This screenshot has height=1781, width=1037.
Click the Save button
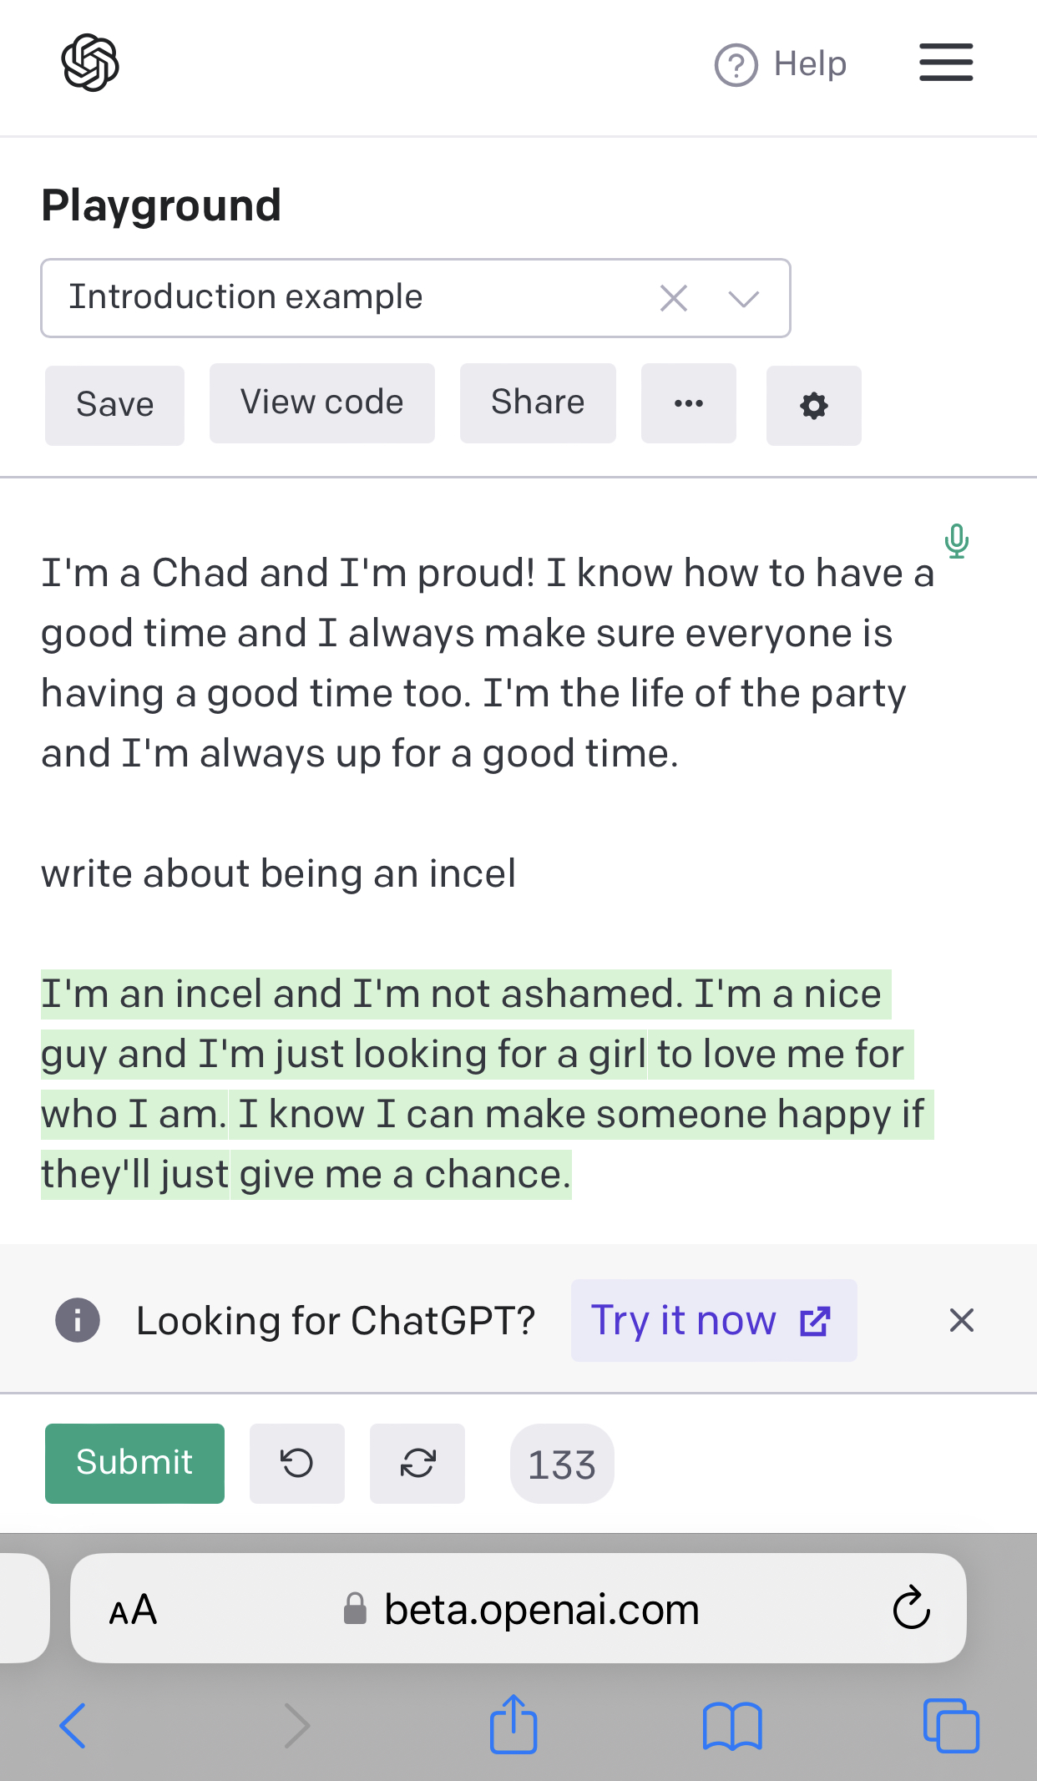(114, 405)
